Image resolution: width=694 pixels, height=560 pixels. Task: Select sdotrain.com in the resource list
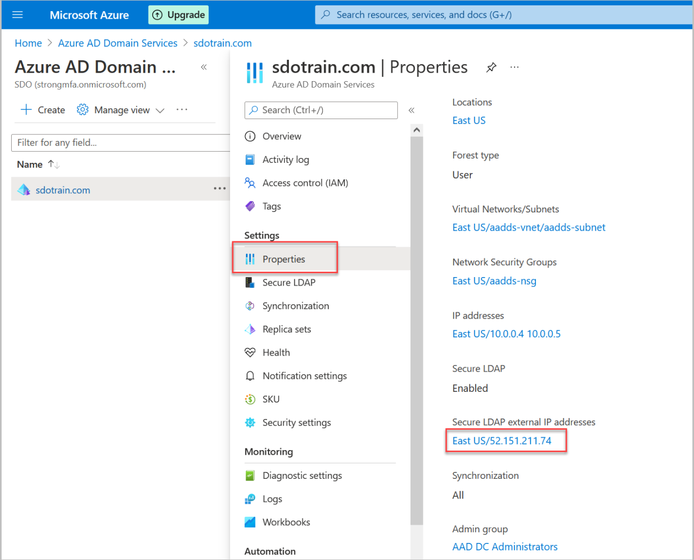click(63, 190)
